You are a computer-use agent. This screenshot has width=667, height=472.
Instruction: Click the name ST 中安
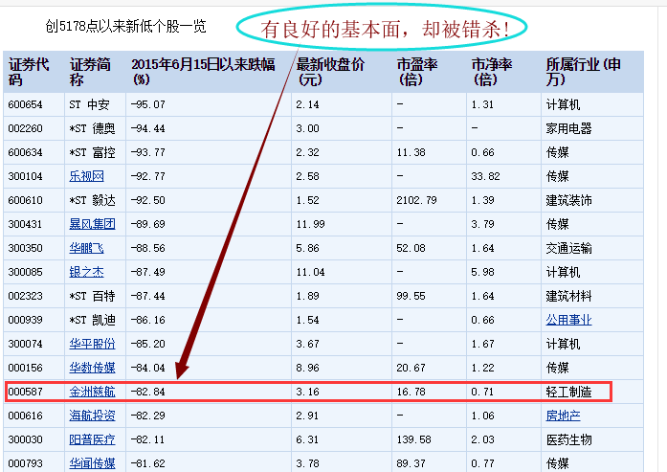89,104
